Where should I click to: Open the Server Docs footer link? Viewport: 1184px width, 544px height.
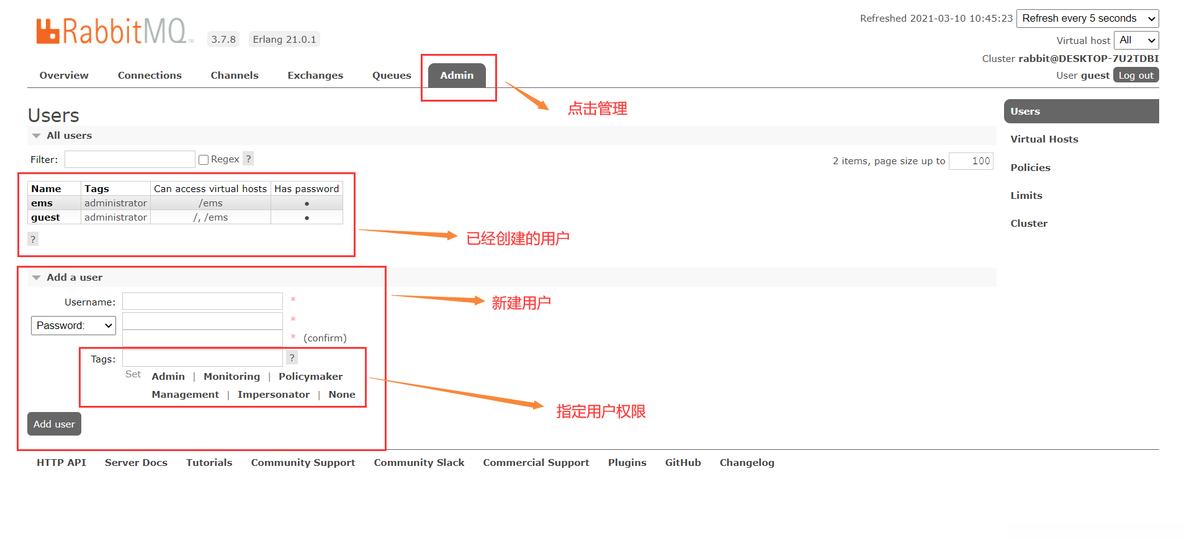pos(136,463)
